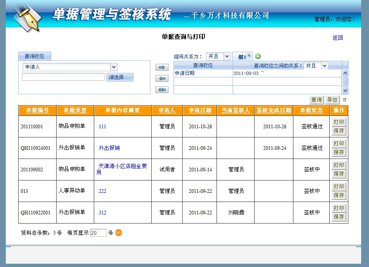Click the 导出 button

tap(332, 100)
